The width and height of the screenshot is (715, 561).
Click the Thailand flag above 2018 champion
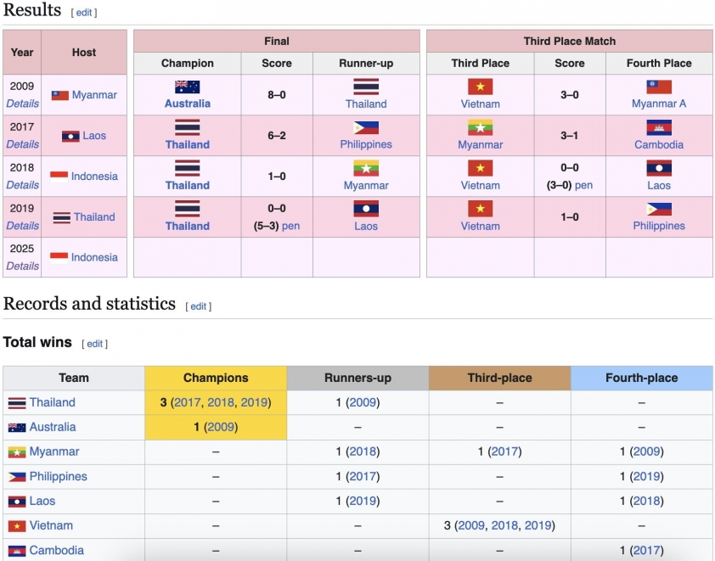(188, 168)
